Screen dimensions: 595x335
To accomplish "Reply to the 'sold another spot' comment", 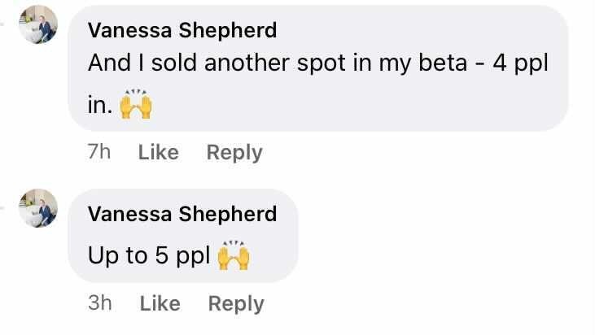I will 234,152.
